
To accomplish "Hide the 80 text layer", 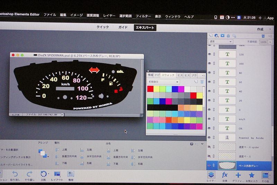I will [209, 73].
